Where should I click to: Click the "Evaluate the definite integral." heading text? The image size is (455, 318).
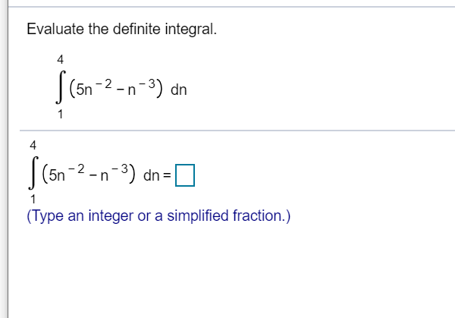tap(121, 30)
